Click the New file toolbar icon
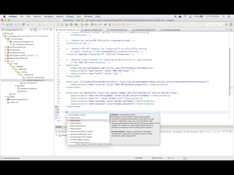This screenshot has height=175, width=234. point(3,24)
